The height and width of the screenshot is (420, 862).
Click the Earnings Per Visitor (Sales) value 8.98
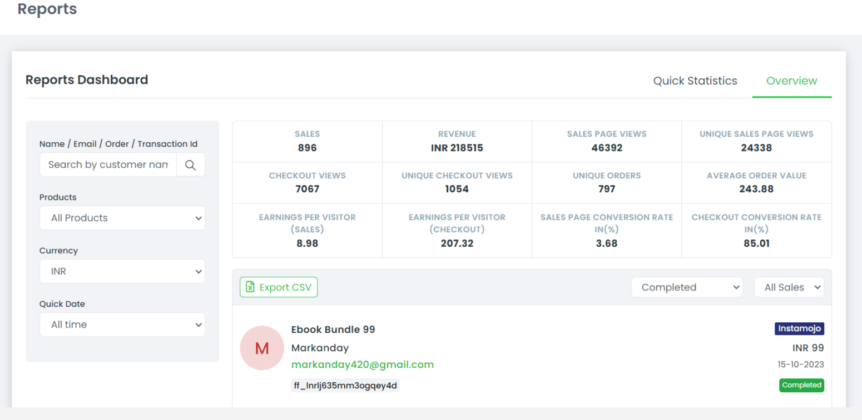coord(307,243)
